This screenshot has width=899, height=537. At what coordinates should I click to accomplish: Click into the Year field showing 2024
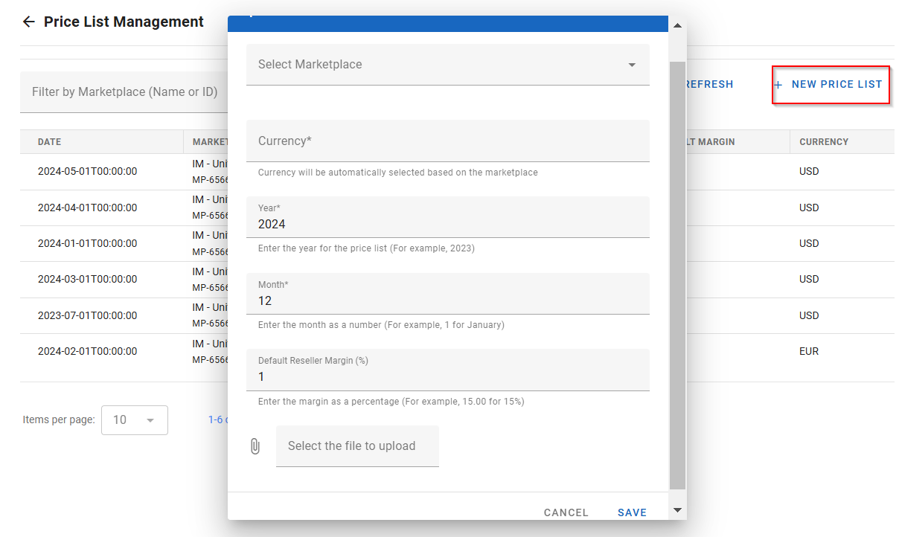(447, 224)
